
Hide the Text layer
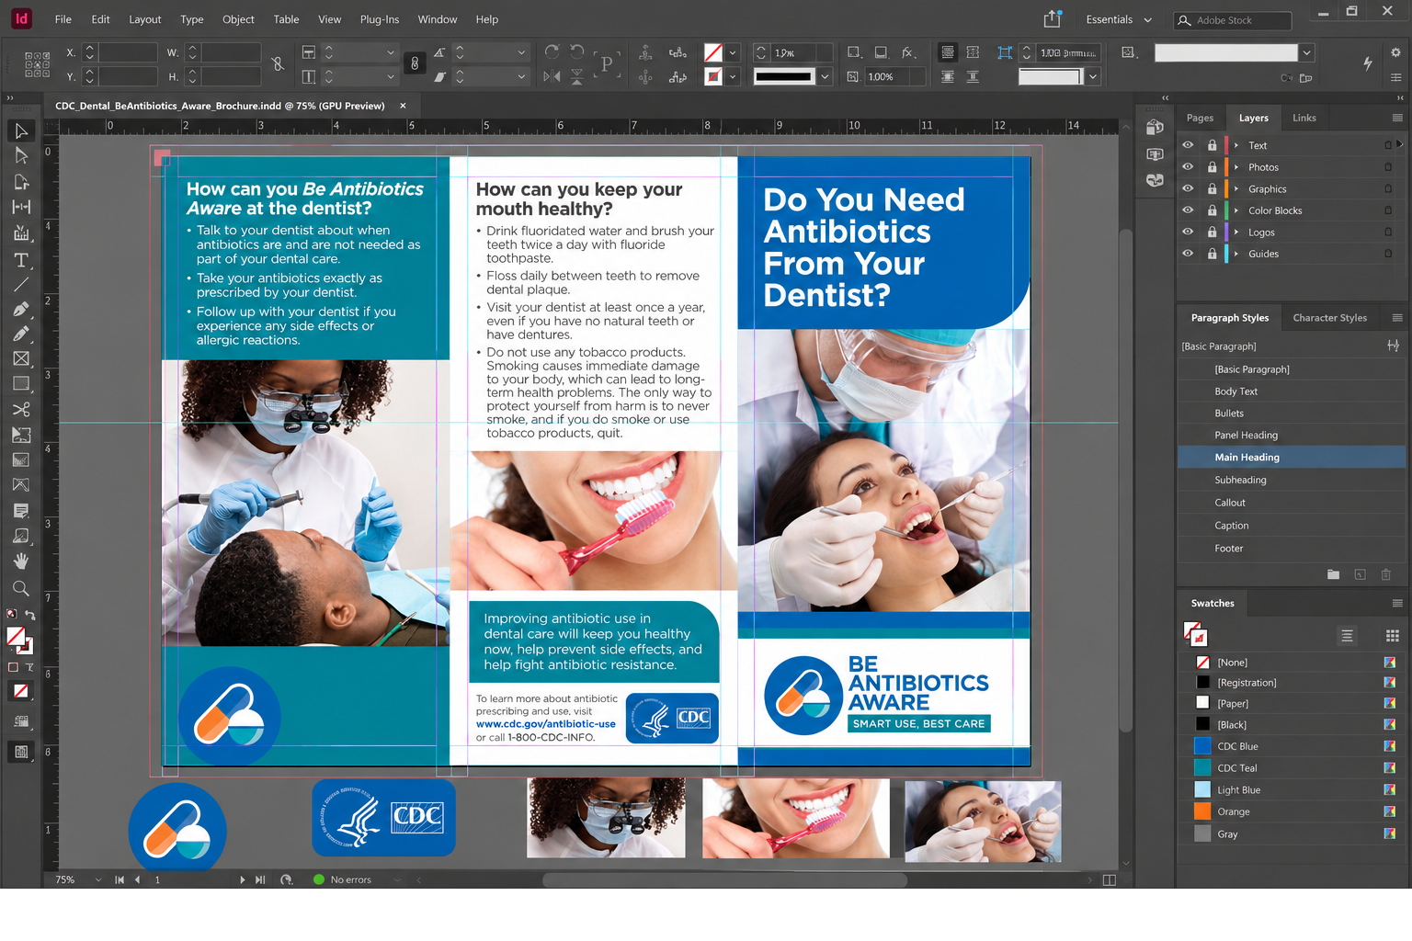[x=1188, y=145]
